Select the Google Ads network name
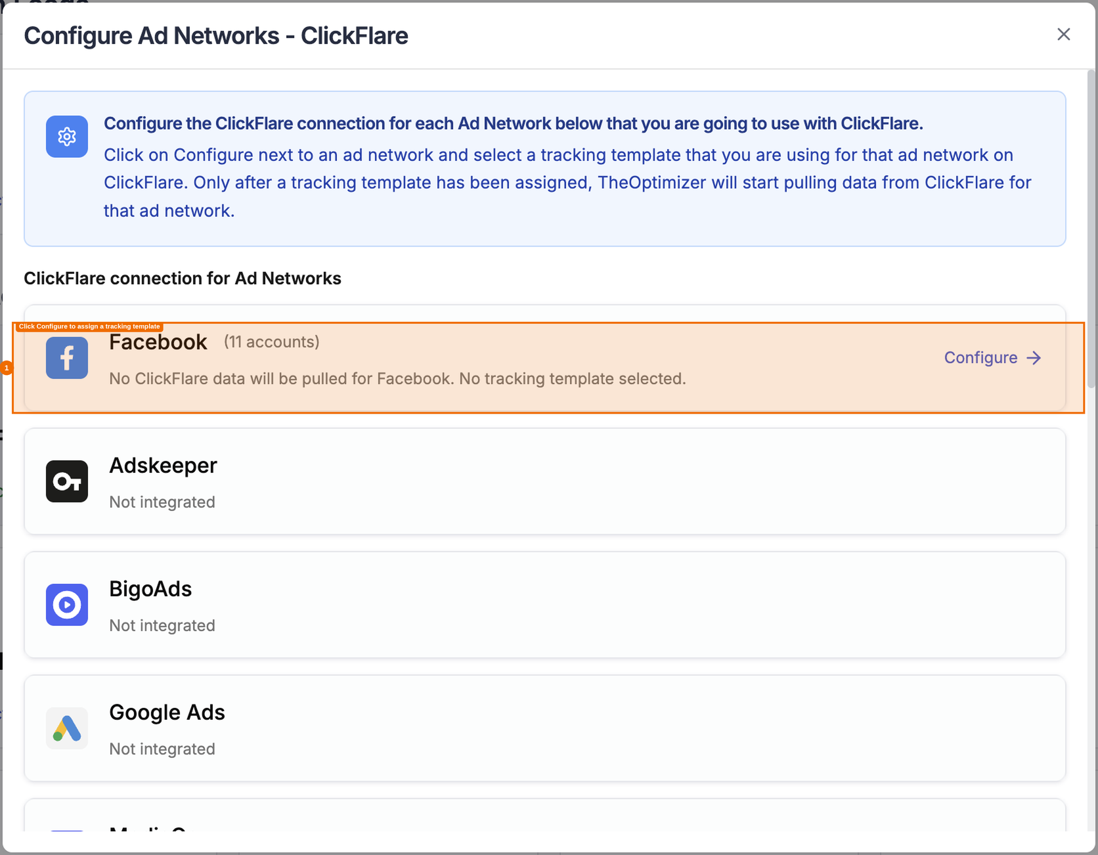The image size is (1098, 855). (167, 712)
